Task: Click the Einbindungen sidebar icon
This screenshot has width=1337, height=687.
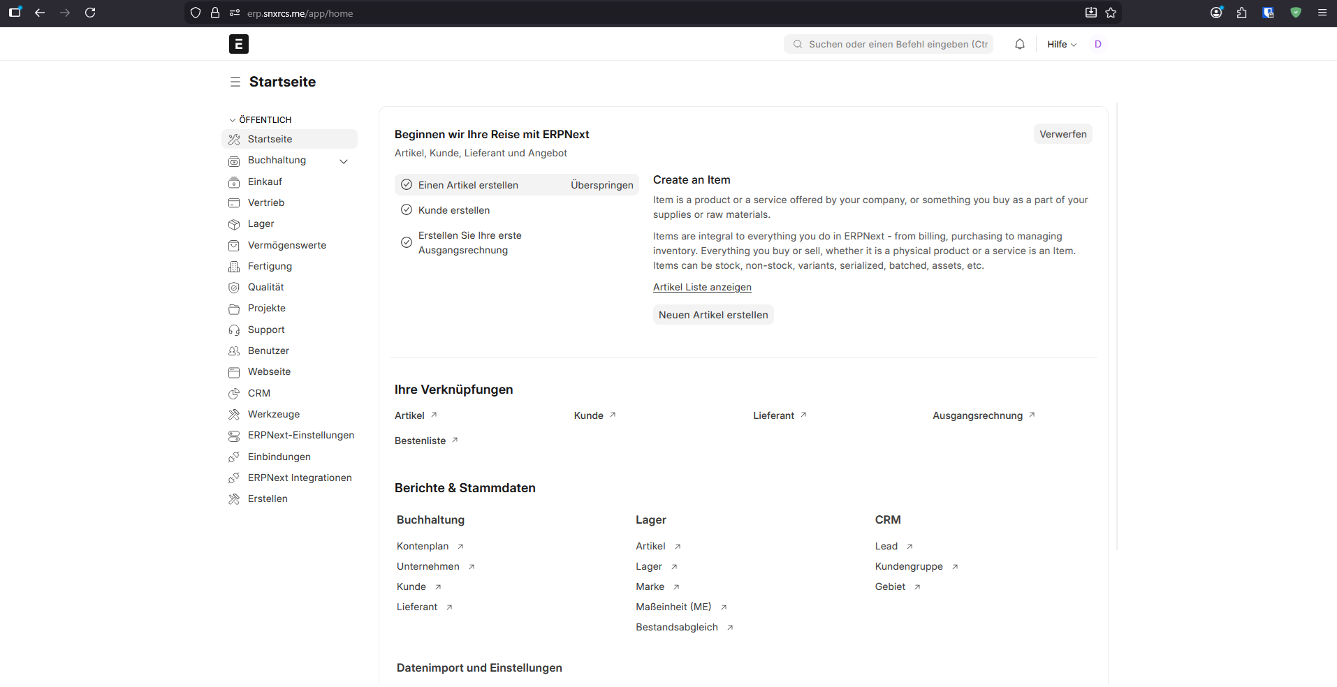Action: 234,457
